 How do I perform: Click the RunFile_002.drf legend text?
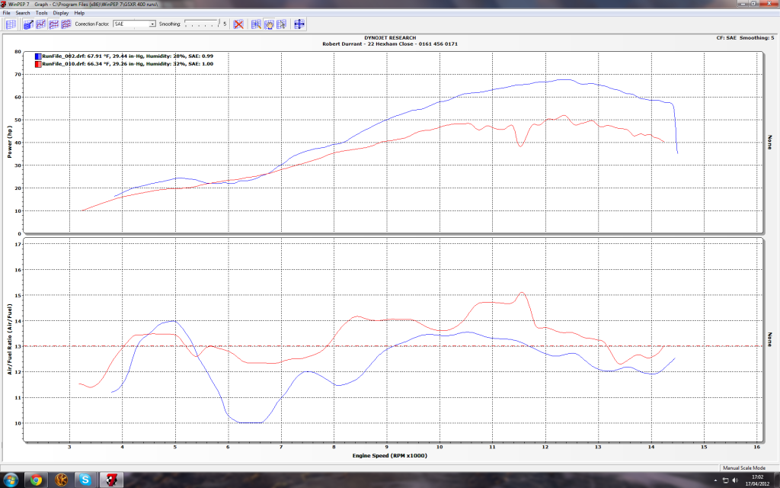pyautogui.click(x=128, y=56)
